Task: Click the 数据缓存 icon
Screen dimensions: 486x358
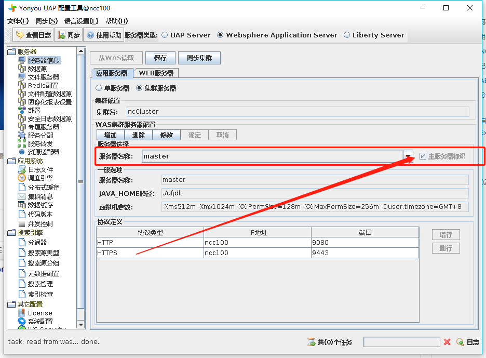Action: point(22,205)
